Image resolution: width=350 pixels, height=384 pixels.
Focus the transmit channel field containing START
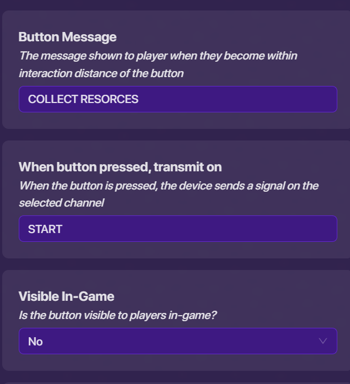coord(178,229)
